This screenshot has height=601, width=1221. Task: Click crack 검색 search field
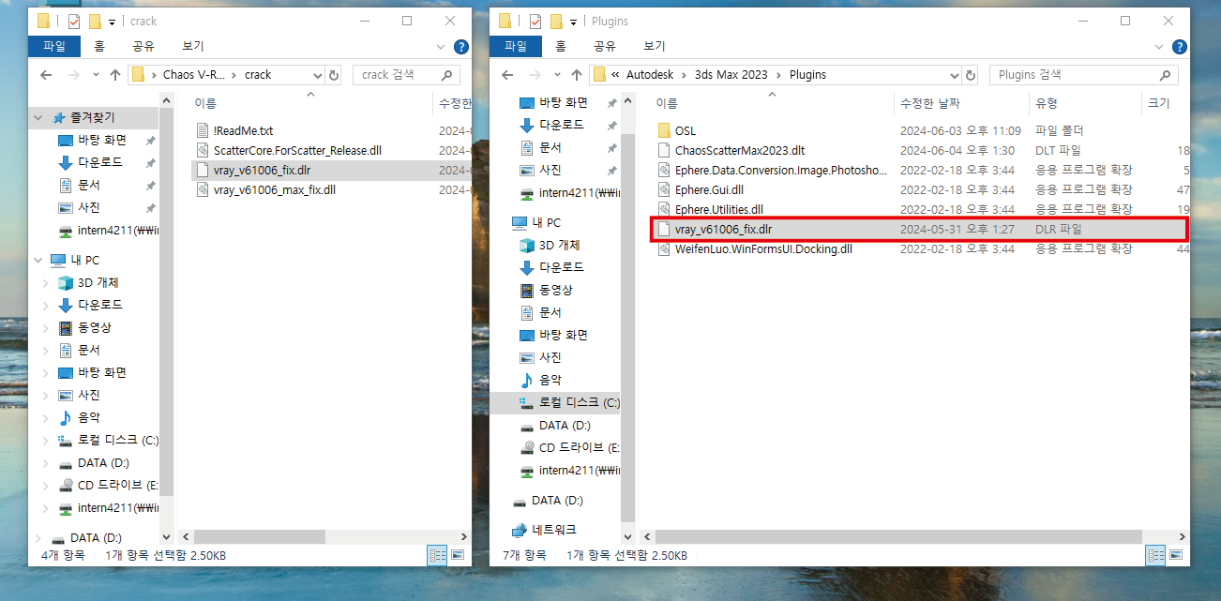pyautogui.click(x=406, y=75)
